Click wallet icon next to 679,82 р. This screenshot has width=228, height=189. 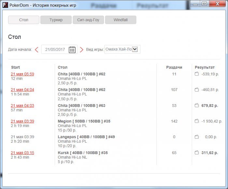pyautogui.click(x=197, y=105)
